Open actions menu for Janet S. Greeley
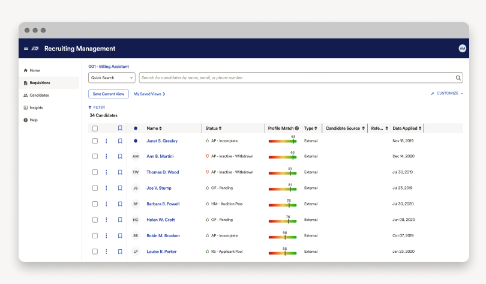The image size is (486, 284). (106, 140)
